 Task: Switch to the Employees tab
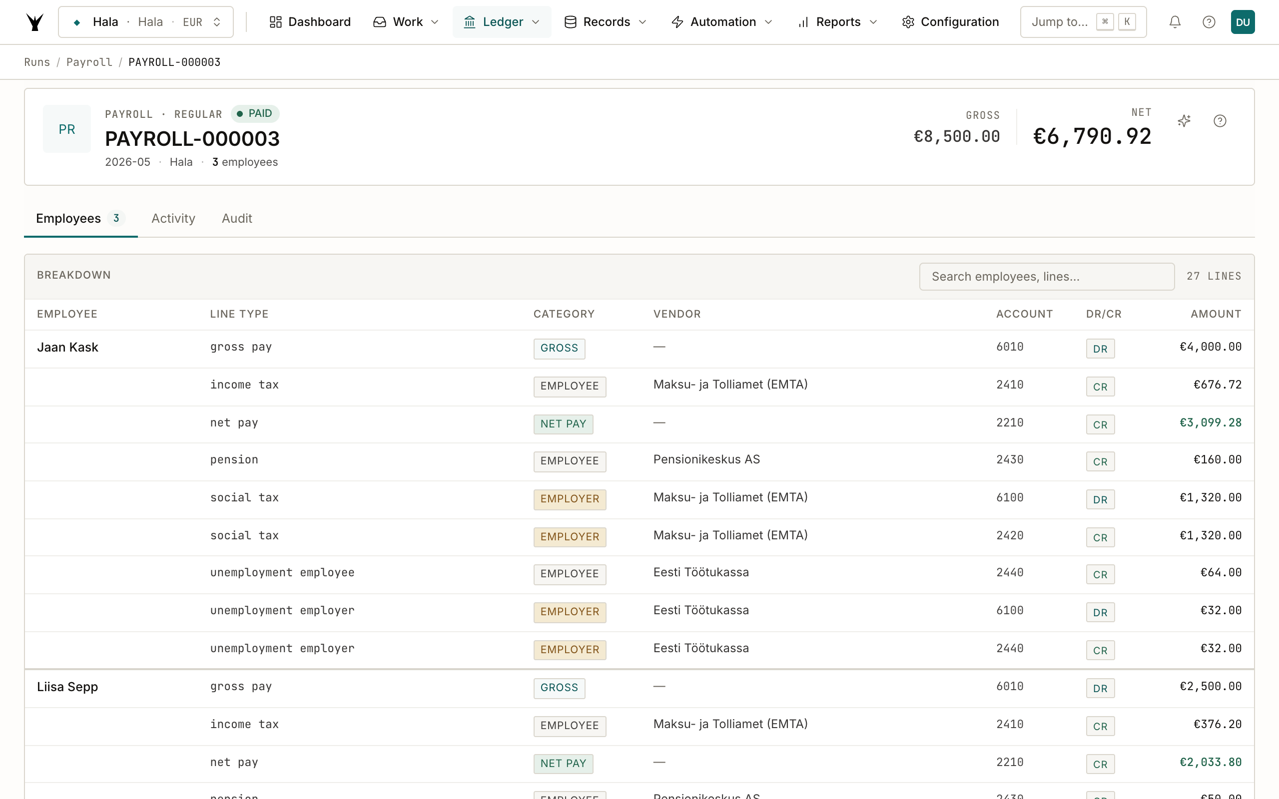pyautogui.click(x=80, y=218)
